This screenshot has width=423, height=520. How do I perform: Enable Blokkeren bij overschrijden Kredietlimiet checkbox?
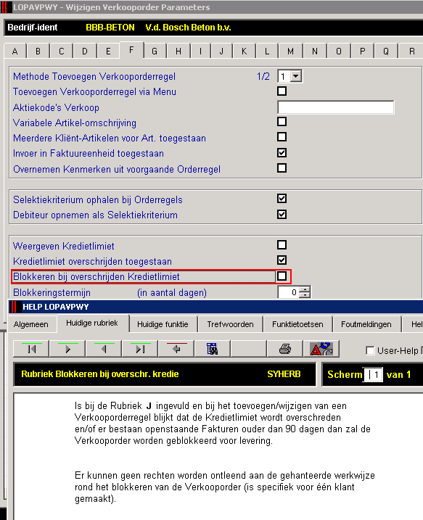click(x=282, y=276)
